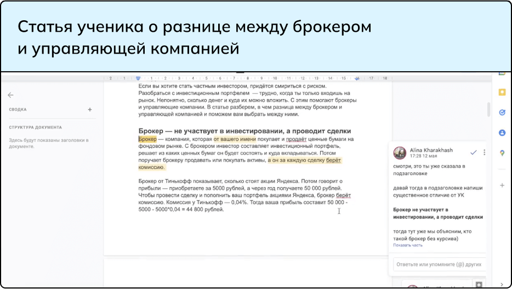Click the bold comment text "Брокер не участвует в"

pos(420,210)
